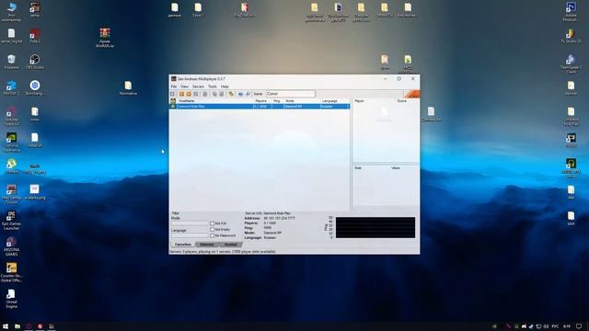Open Windows Start menu
The width and height of the screenshot is (589, 331).
6,326
